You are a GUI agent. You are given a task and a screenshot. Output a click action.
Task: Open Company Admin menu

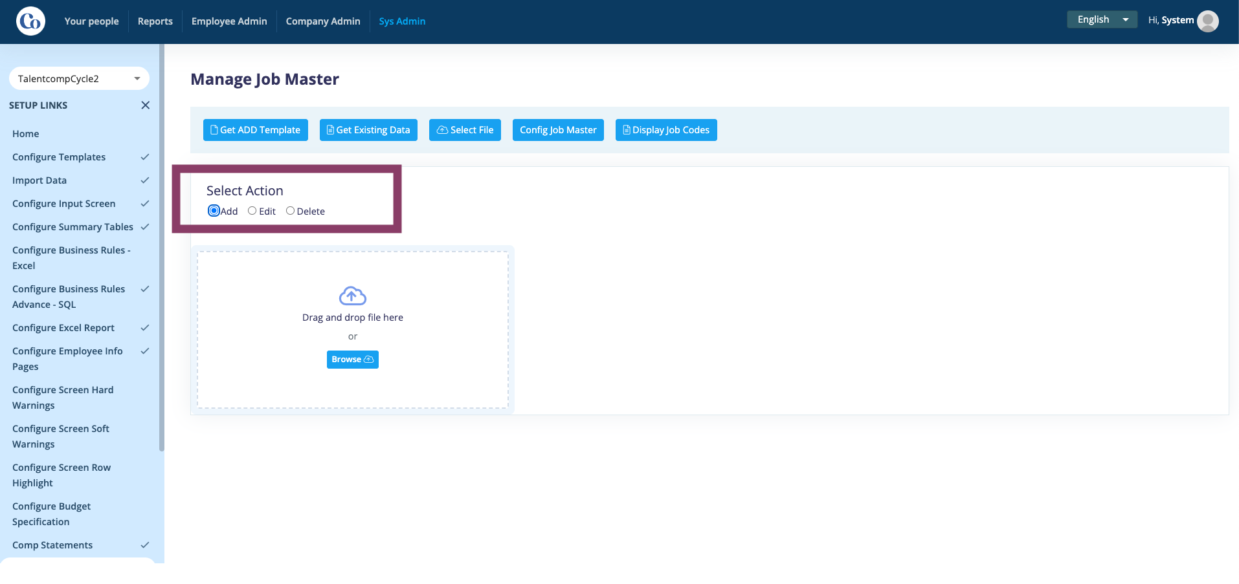coord(323,21)
